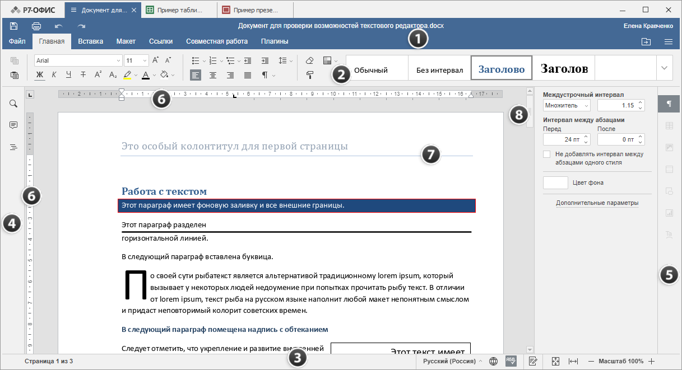
Task: Open the comments panel in the left sidebar
Action: coord(13,125)
